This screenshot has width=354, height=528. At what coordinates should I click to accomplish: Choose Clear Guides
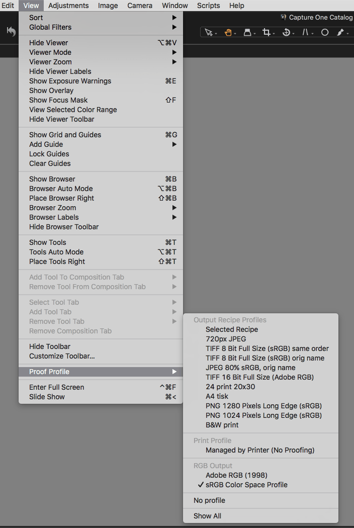click(x=101, y=163)
